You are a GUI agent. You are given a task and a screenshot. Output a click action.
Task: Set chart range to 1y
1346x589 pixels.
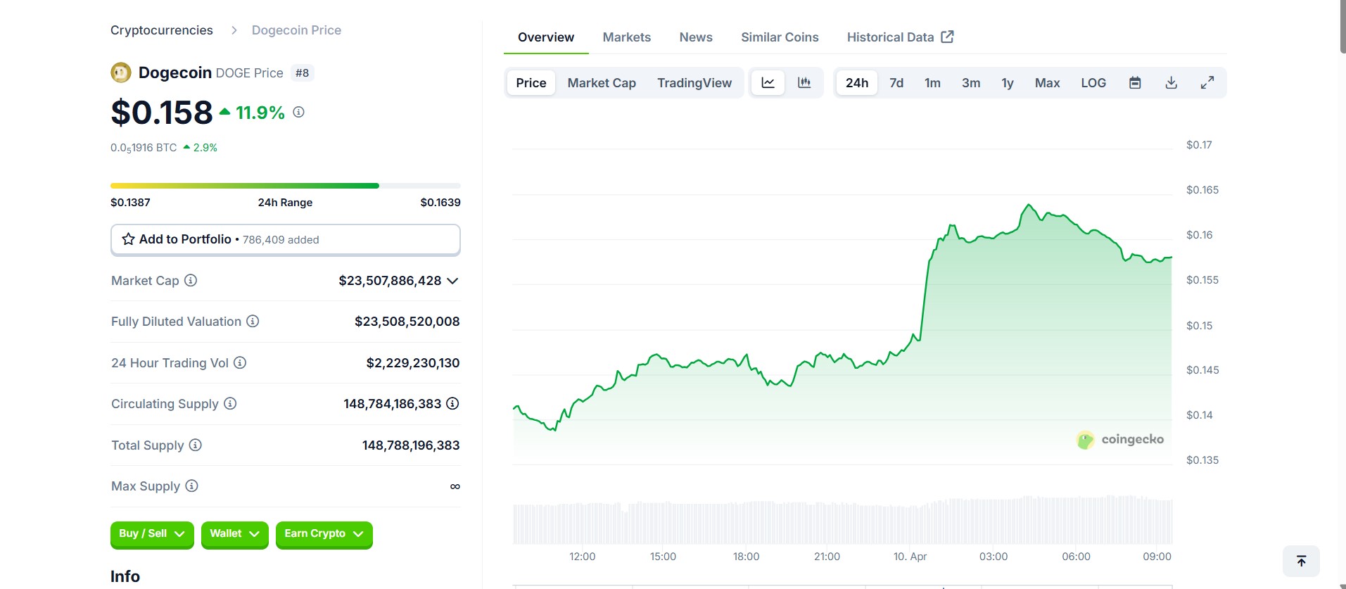pyautogui.click(x=1008, y=83)
